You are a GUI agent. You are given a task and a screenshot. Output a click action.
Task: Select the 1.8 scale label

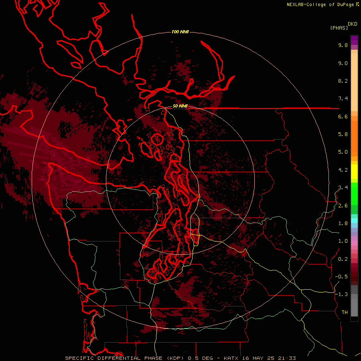pyautogui.click(x=343, y=223)
